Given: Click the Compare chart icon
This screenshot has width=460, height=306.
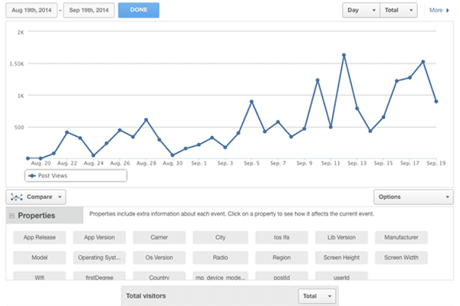Looking at the screenshot, I should [x=17, y=197].
